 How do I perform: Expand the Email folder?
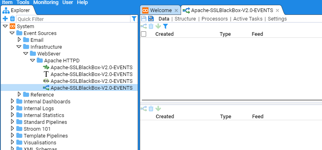point(19,40)
